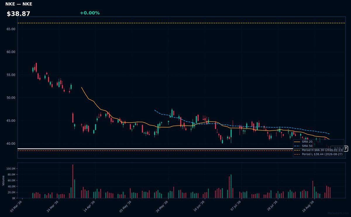Click the 50.00 price axis label
The width and height of the screenshot is (351, 217).
point(11,98)
